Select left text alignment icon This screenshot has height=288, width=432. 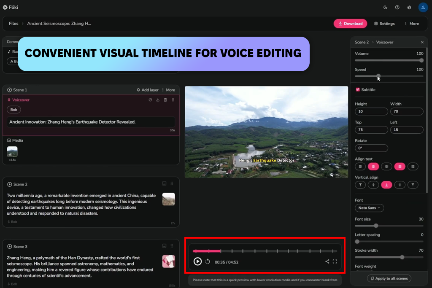pyautogui.click(x=360, y=167)
